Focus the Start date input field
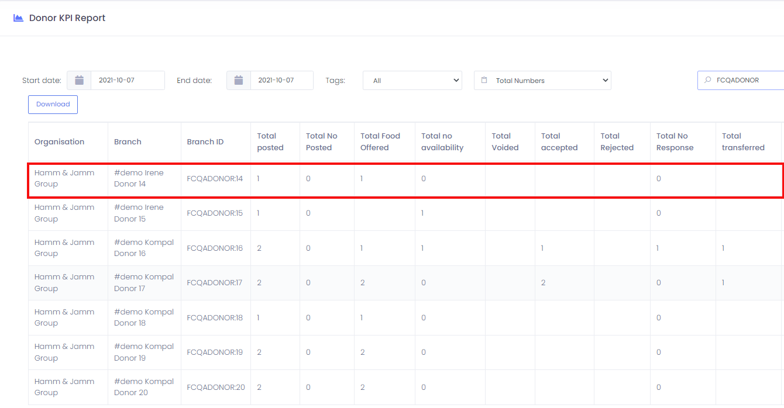The height and width of the screenshot is (408, 784). tap(127, 81)
